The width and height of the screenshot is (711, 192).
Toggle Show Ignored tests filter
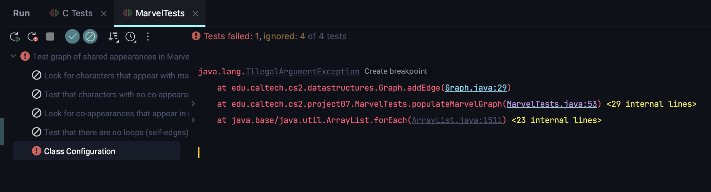coord(90,37)
